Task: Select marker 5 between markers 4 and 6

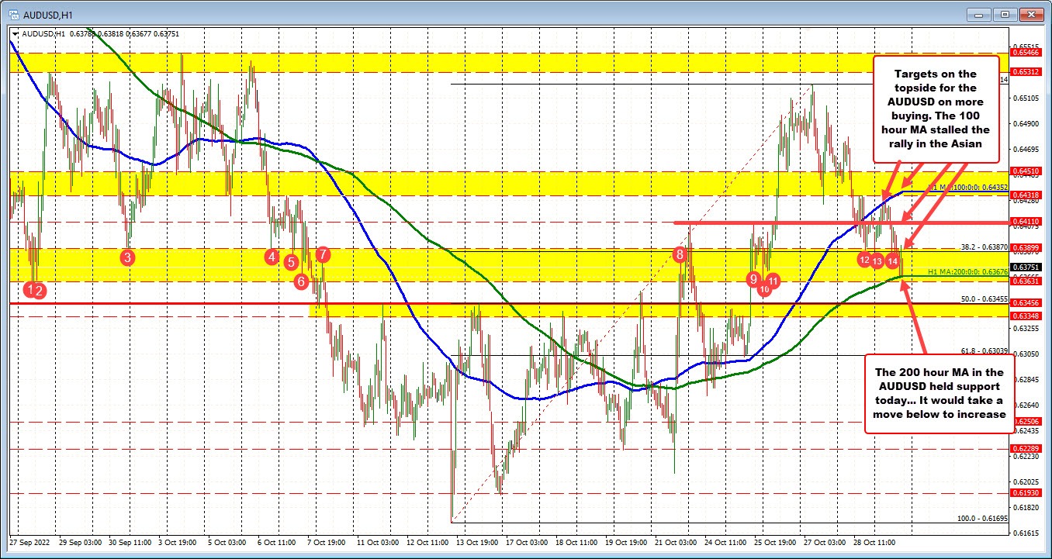Action: pyautogui.click(x=291, y=263)
